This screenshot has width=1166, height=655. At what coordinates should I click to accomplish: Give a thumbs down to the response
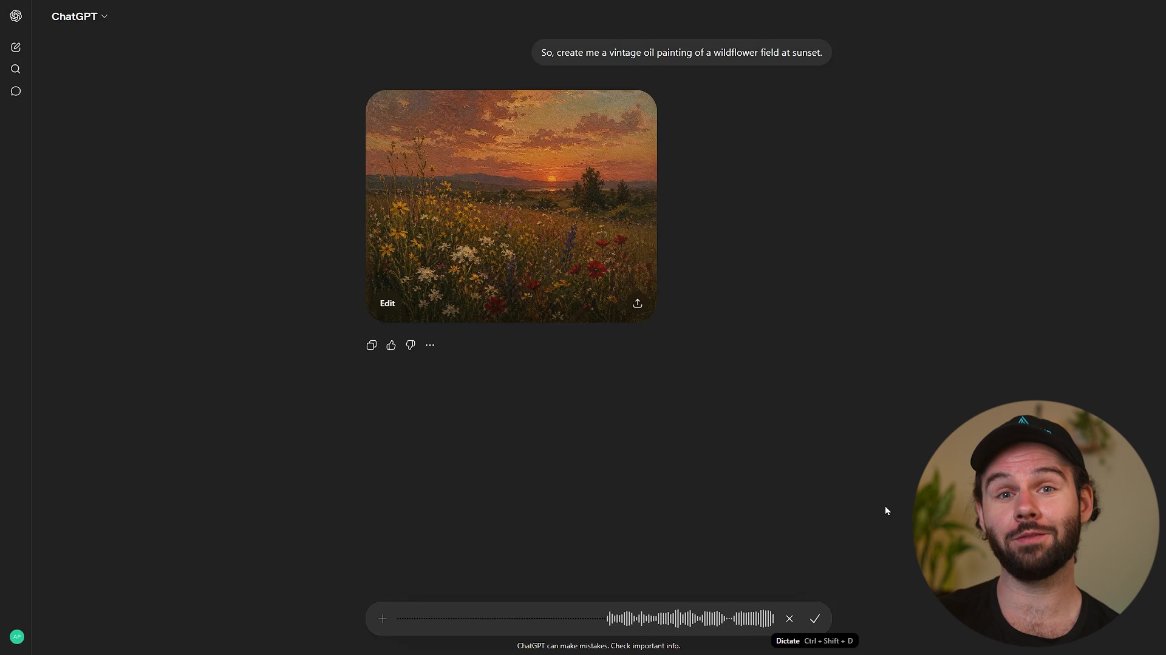[411, 345]
